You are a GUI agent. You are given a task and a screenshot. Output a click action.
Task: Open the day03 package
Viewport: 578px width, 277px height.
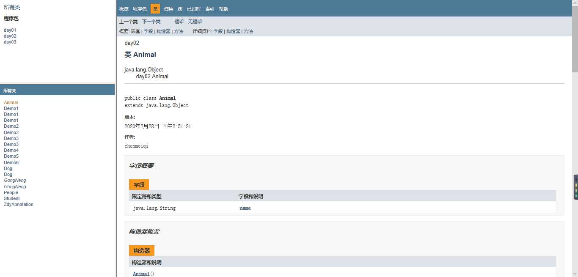click(x=10, y=42)
